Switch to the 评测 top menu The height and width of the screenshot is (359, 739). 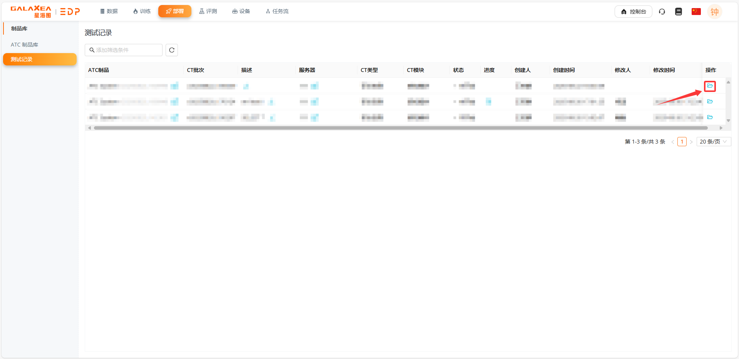pos(208,12)
